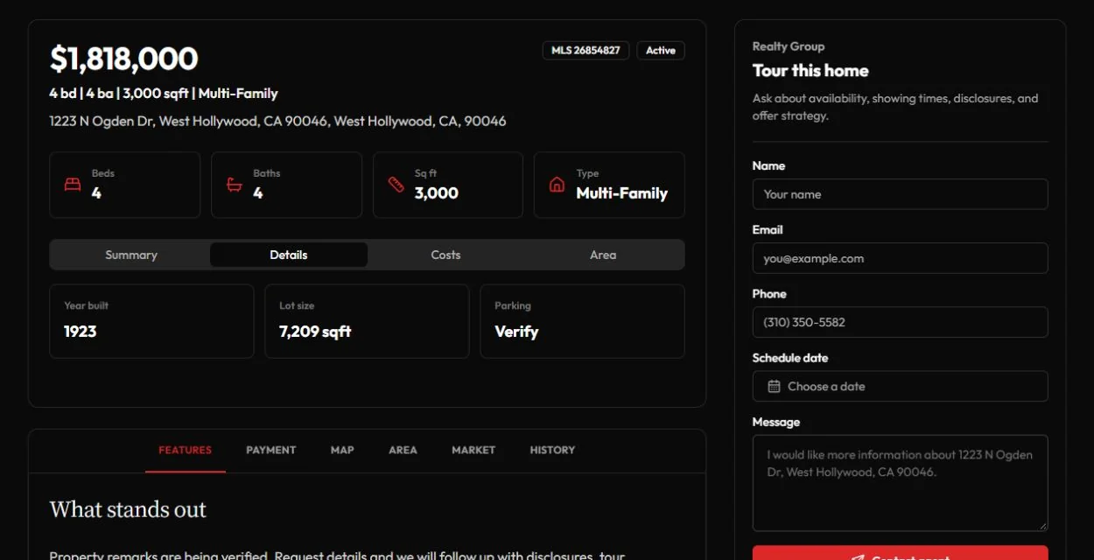Click the bed icon in Beds card
The width and height of the screenshot is (1094, 560).
[x=73, y=185]
